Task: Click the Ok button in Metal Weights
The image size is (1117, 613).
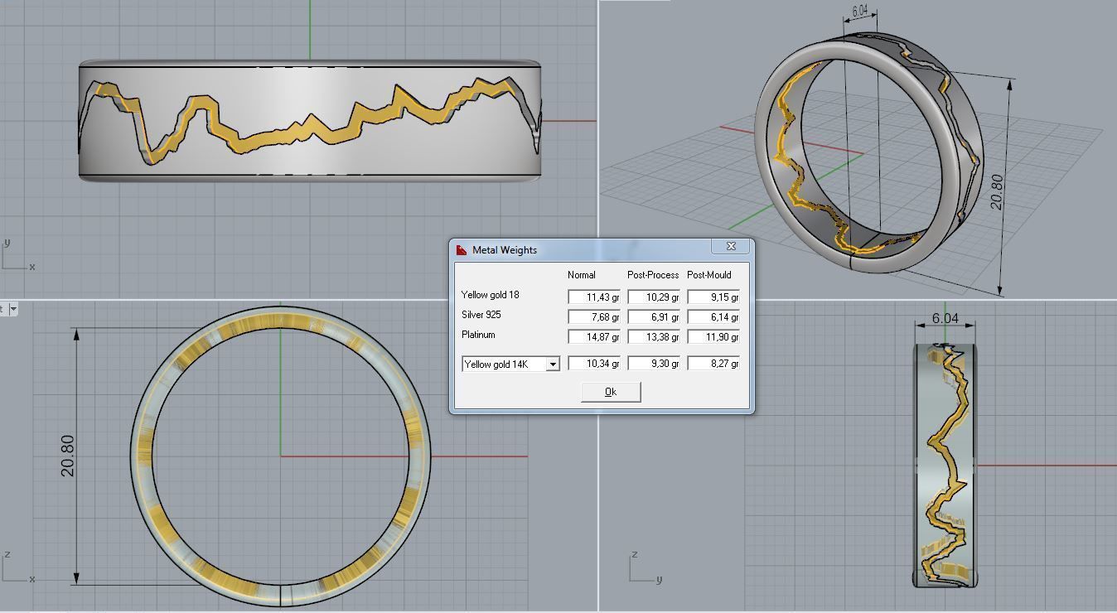Action: coord(611,392)
